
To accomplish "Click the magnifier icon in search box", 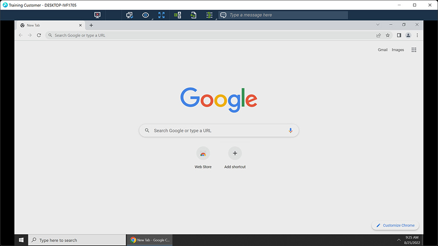I will [x=147, y=130].
